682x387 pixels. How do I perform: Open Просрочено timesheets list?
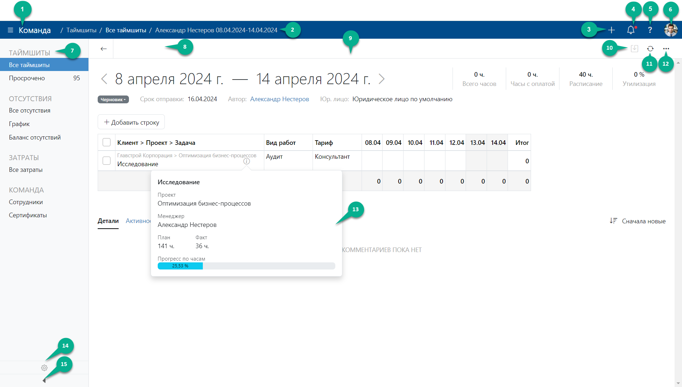44,78
